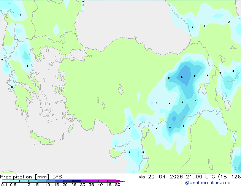Click the '(18+126' forecast run text
This screenshot has width=241, height=186.
coord(229,177)
